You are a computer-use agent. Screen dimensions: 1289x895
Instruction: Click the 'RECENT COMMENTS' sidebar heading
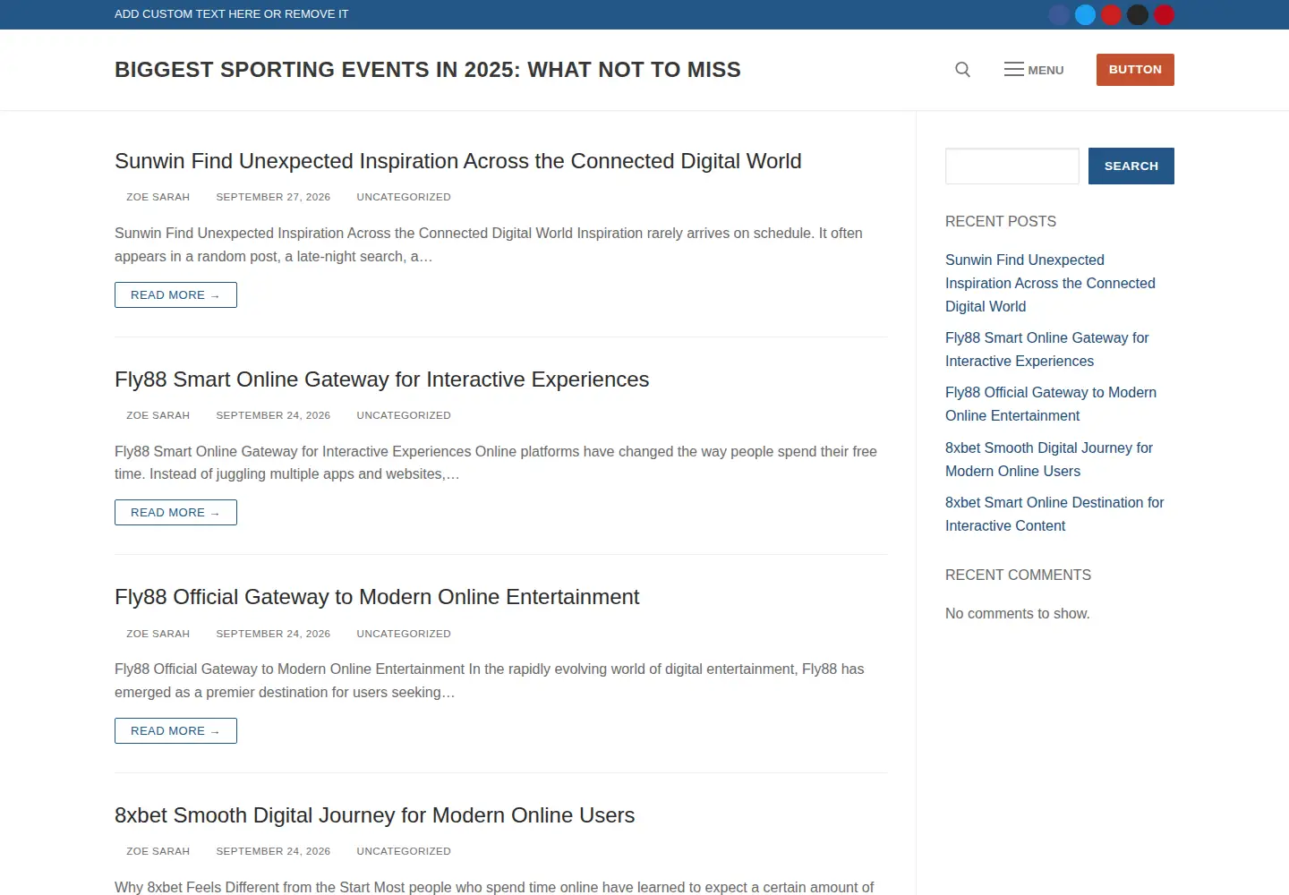[1018, 575]
